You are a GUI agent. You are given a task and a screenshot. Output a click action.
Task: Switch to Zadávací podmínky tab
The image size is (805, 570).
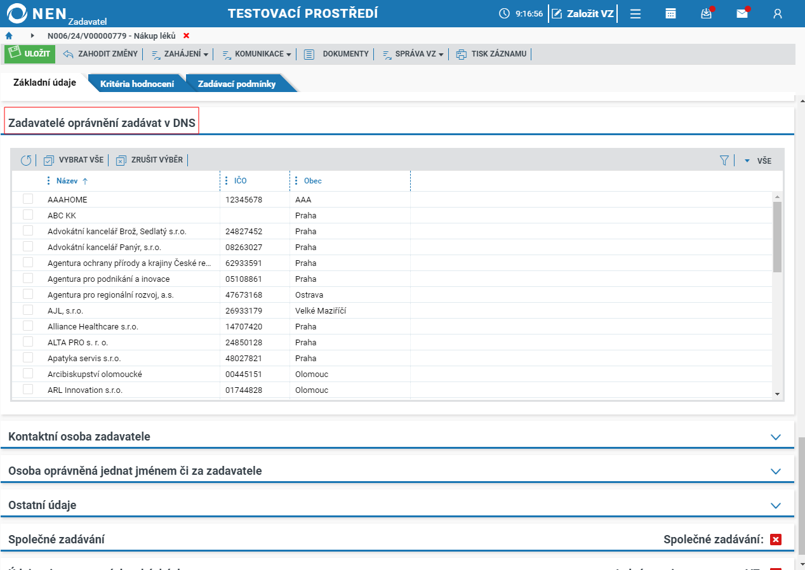click(x=237, y=83)
